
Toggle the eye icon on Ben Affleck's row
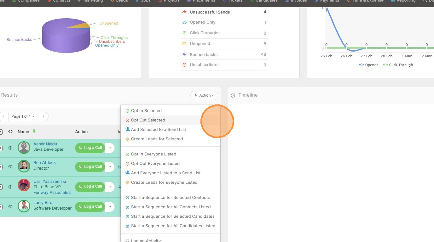pyautogui.click(x=10, y=166)
